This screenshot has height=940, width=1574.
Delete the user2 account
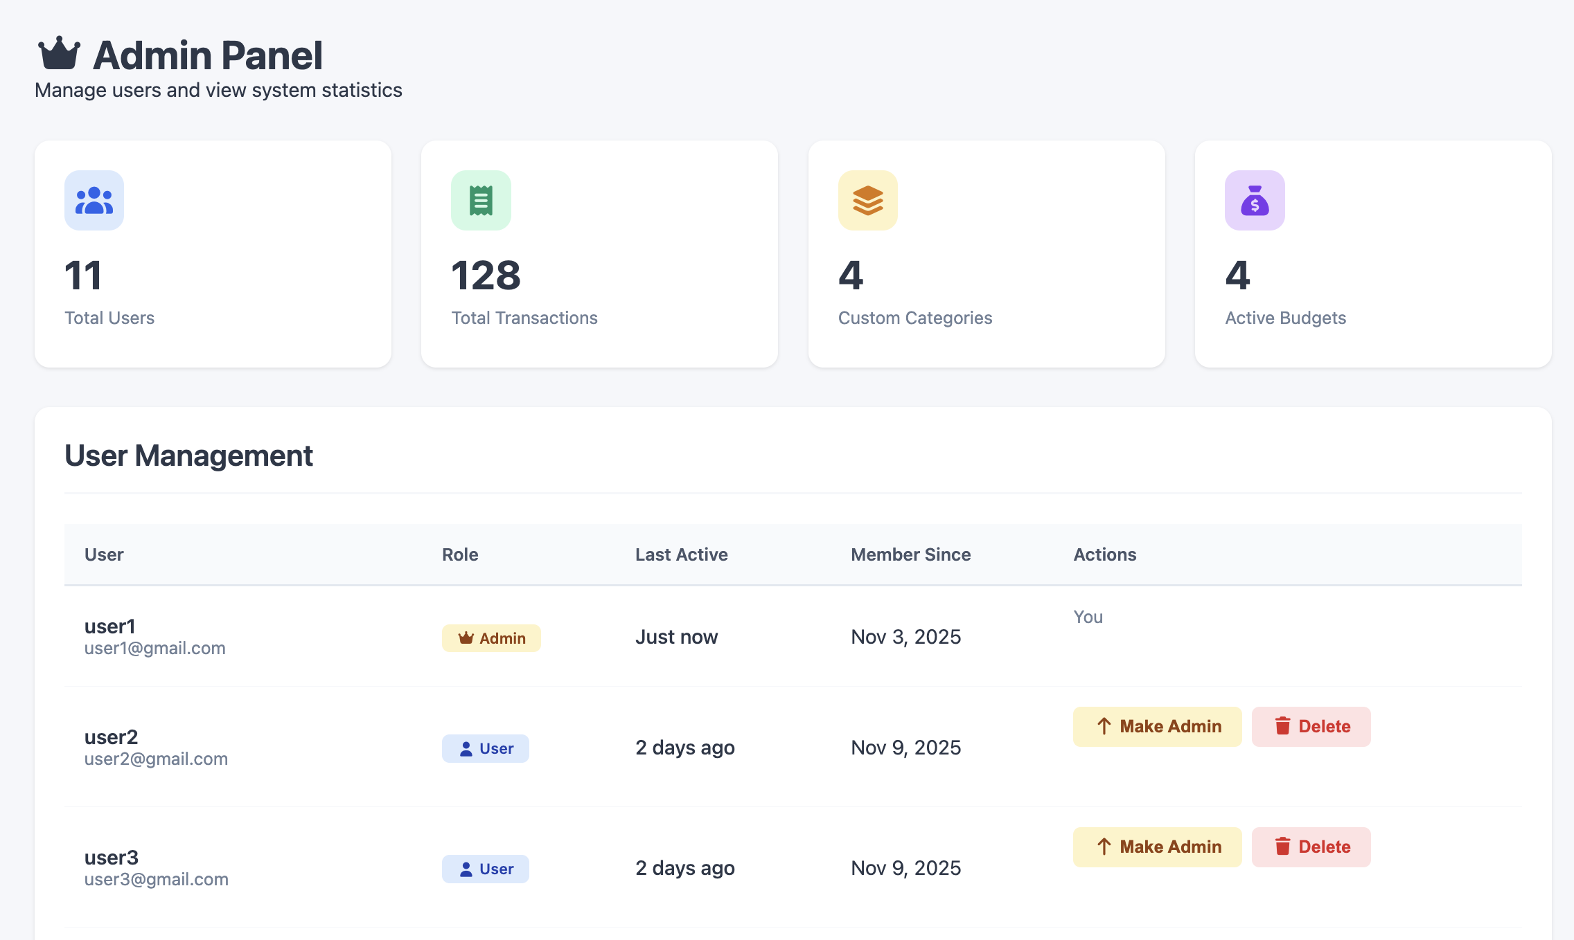coord(1310,726)
